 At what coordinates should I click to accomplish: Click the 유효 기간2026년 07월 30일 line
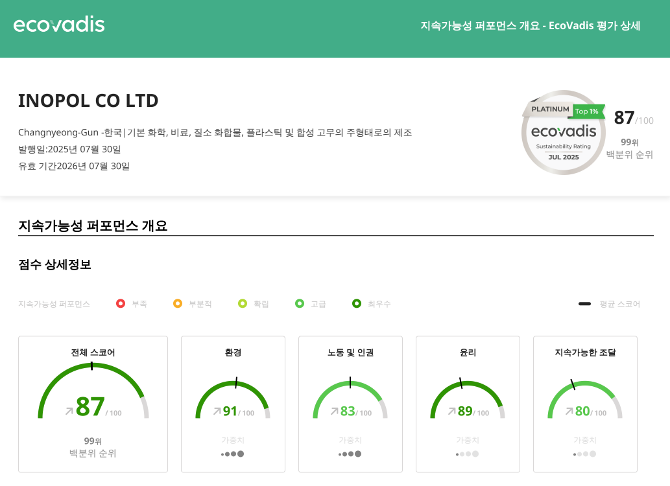(x=73, y=166)
